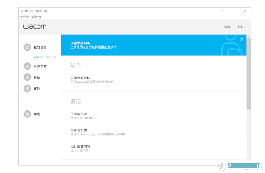Open the 帮助(H) menu
The height and width of the screenshot is (173, 265).
click(36, 17)
